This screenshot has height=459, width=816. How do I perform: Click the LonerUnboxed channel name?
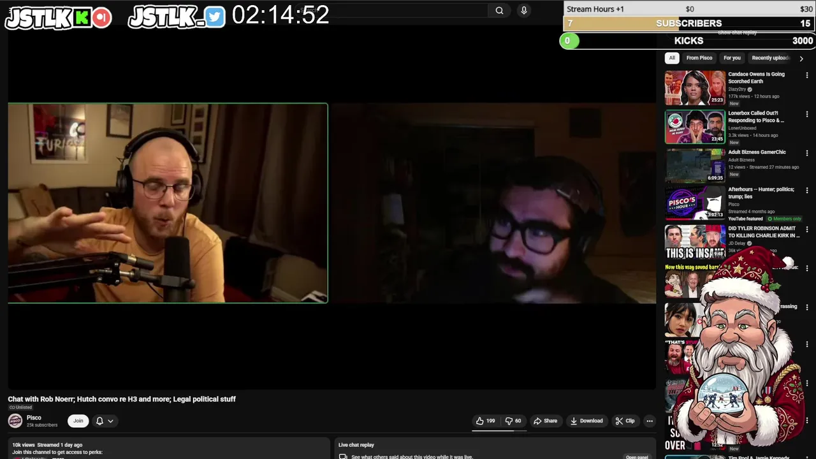[742, 128]
